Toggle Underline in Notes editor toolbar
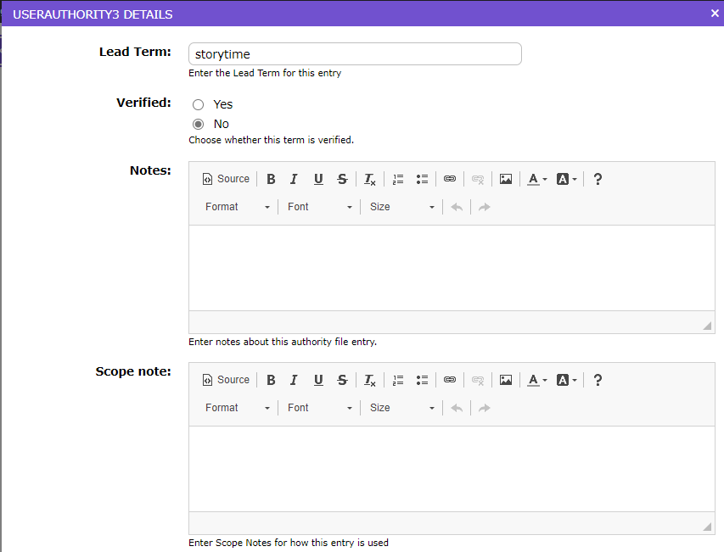This screenshot has height=552, width=724. 318,179
